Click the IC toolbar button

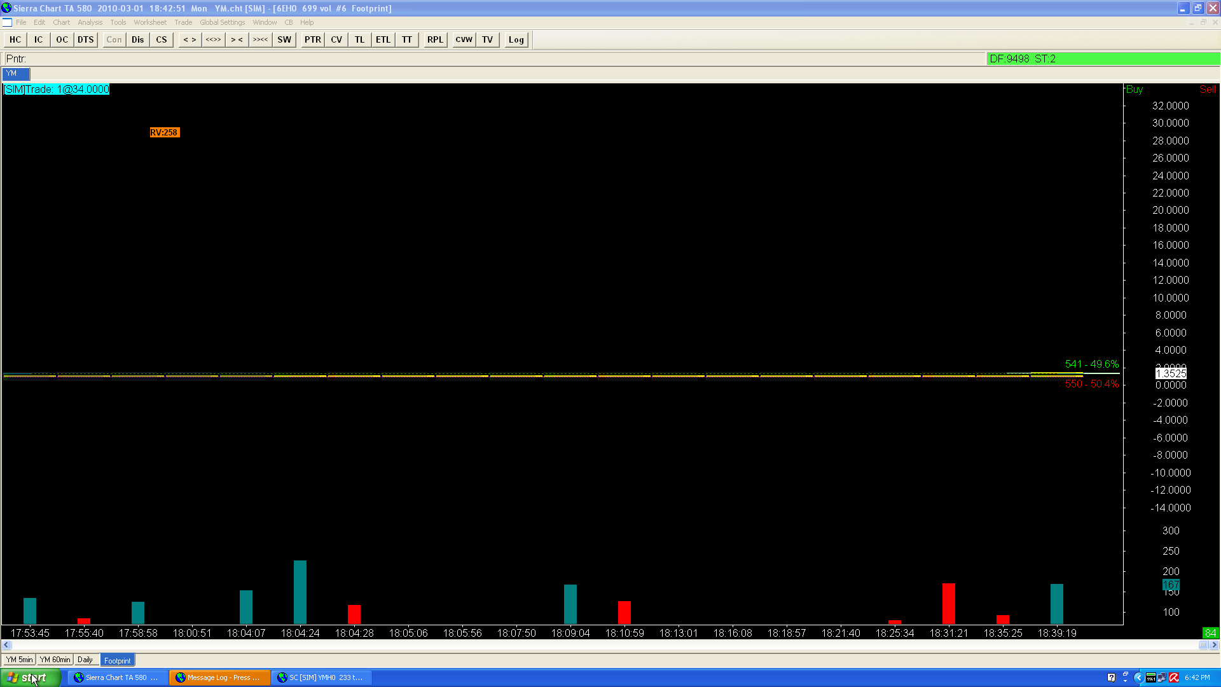tap(38, 39)
